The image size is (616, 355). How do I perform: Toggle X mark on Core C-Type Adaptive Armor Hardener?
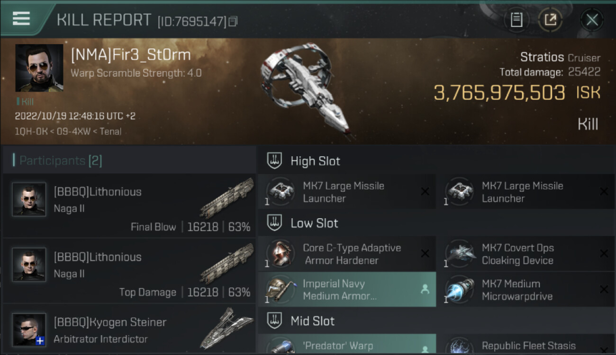coord(425,254)
